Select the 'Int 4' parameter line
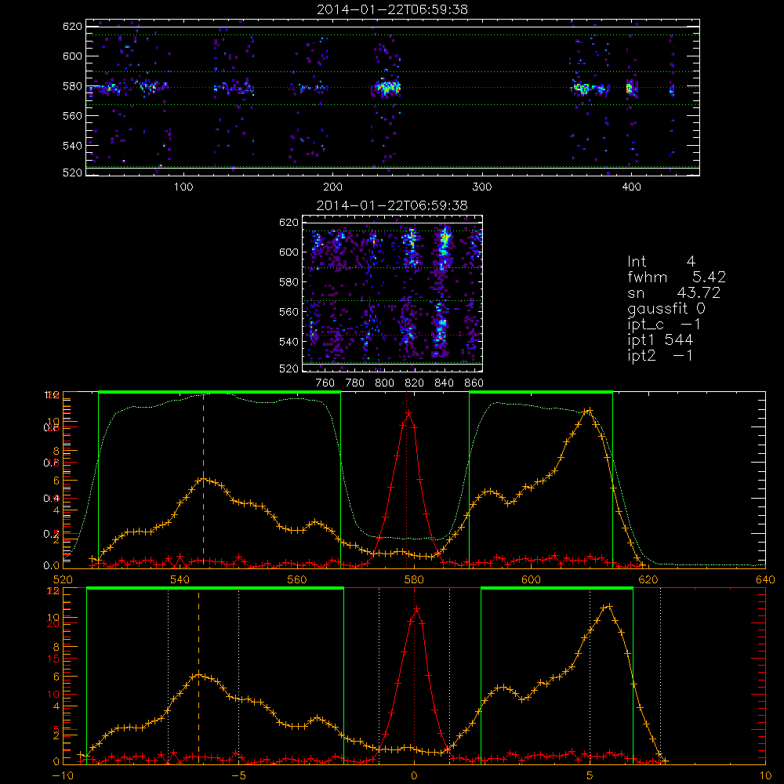784x784 pixels. click(x=661, y=262)
